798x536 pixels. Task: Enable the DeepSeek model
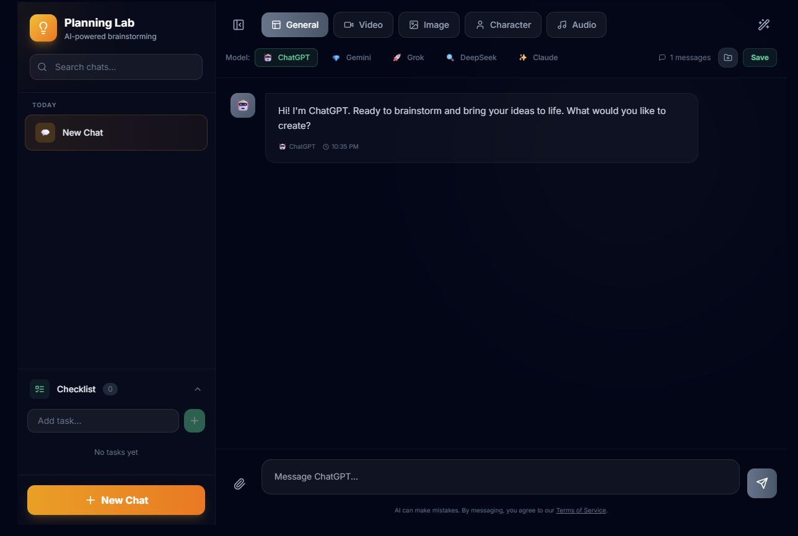pyautogui.click(x=471, y=57)
